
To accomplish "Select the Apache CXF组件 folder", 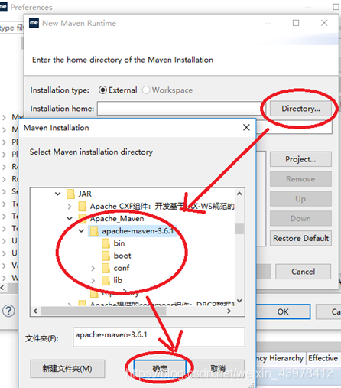I will point(162,206).
